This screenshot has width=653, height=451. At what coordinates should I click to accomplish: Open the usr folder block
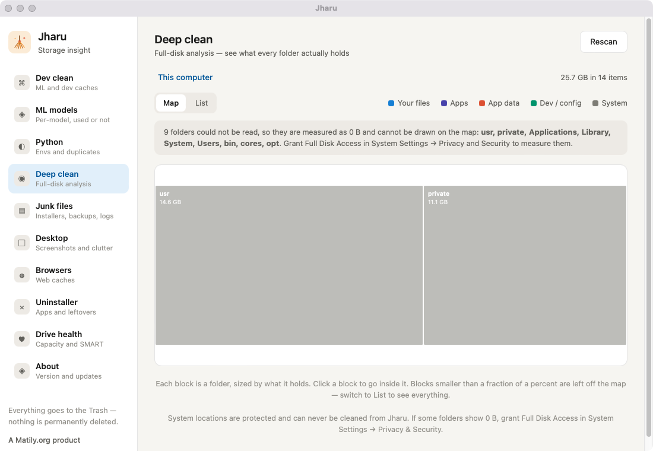pyautogui.click(x=289, y=265)
